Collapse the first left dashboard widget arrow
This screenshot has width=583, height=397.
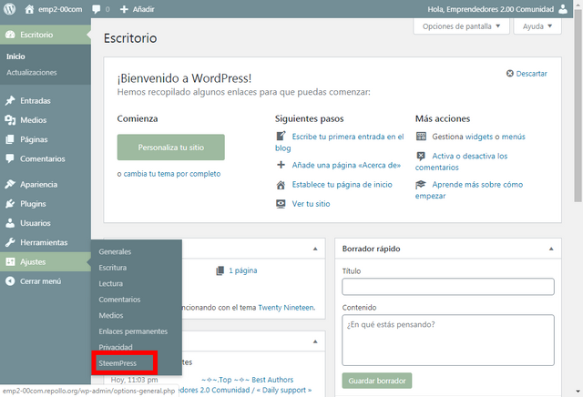[x=315, y=249]
